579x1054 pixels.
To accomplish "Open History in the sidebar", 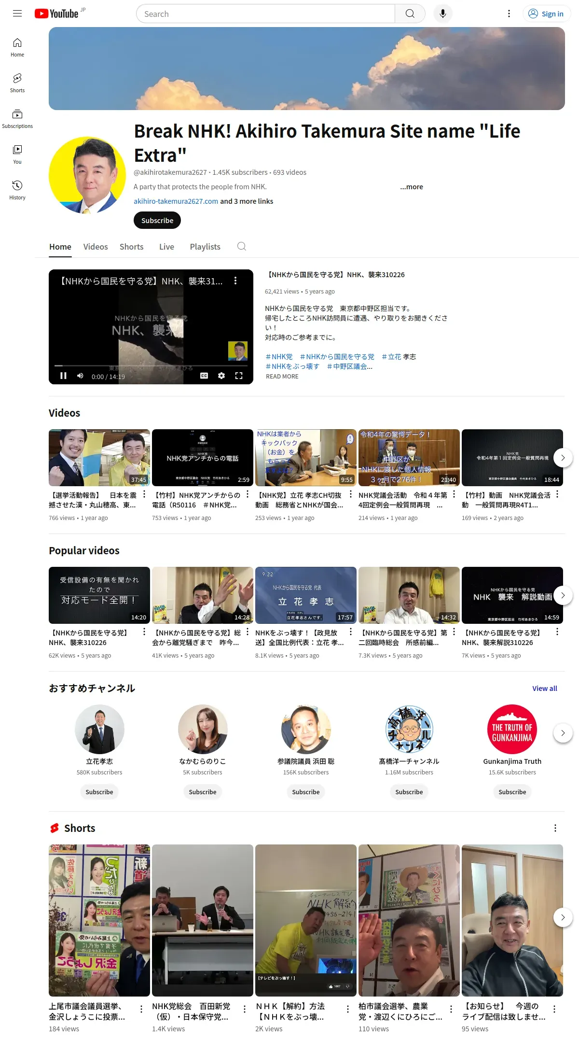I will tap(17, 190).
